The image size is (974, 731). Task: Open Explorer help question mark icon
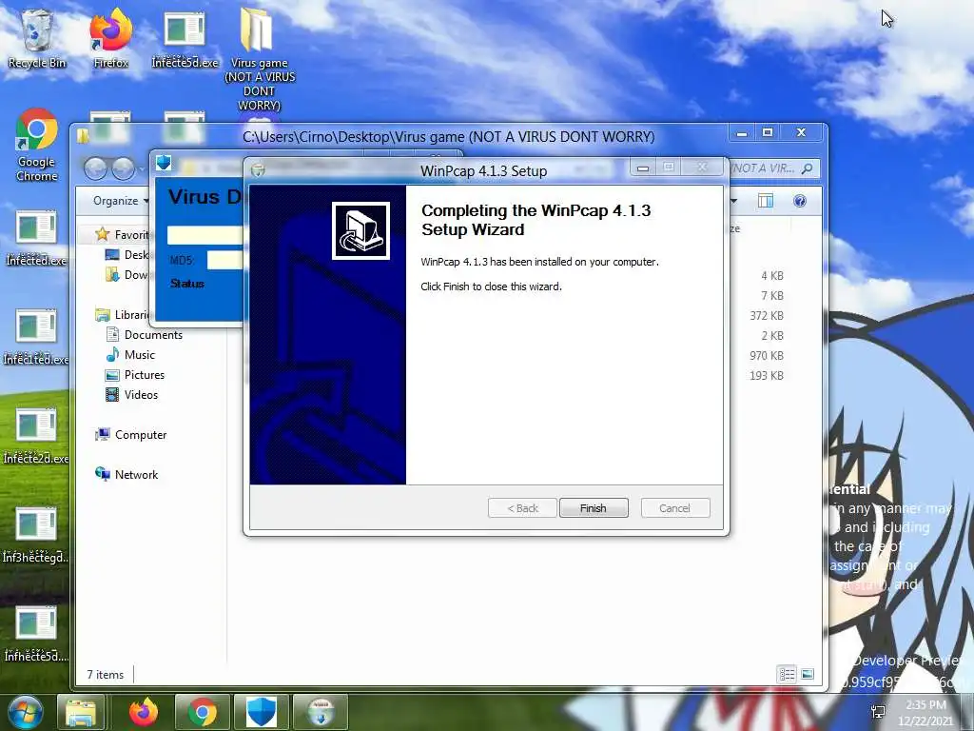(800, 201)
